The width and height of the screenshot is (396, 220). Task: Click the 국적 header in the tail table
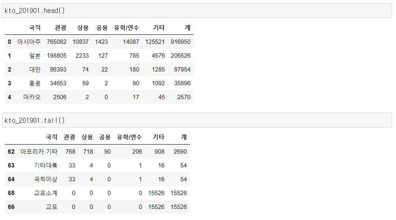[51, 137]
